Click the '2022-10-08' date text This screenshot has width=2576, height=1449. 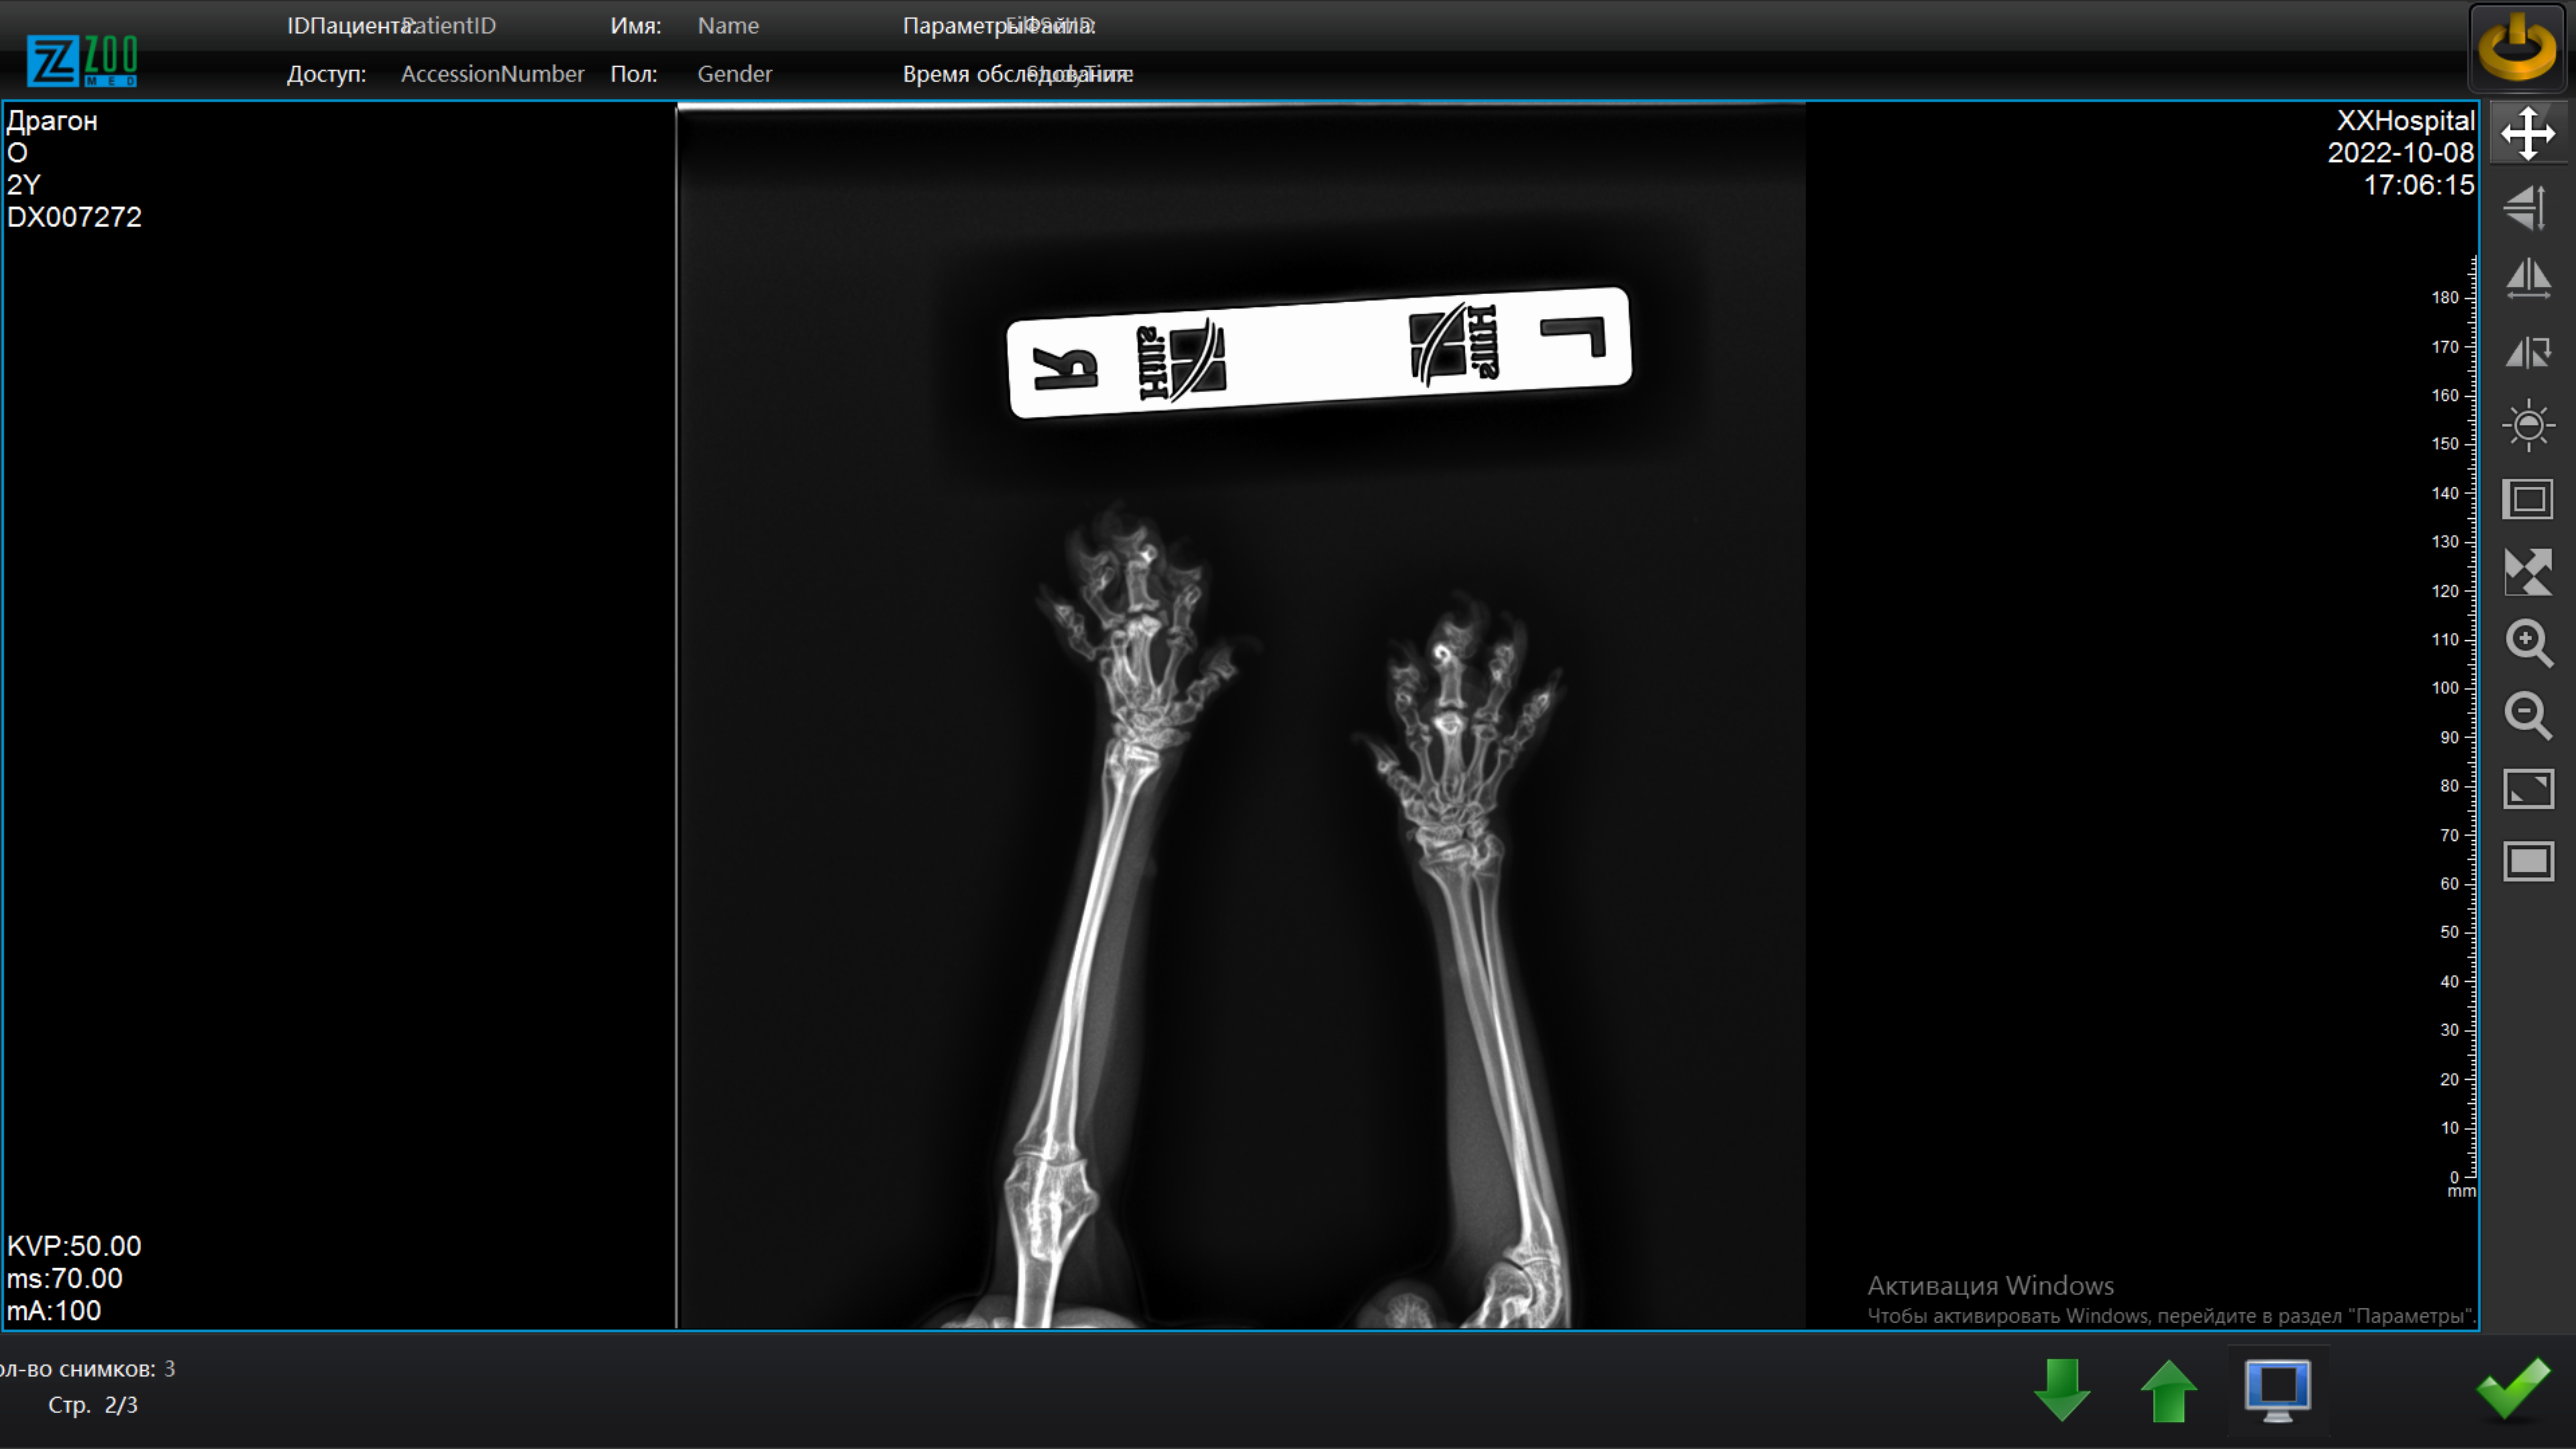[x=2401, y=153]
